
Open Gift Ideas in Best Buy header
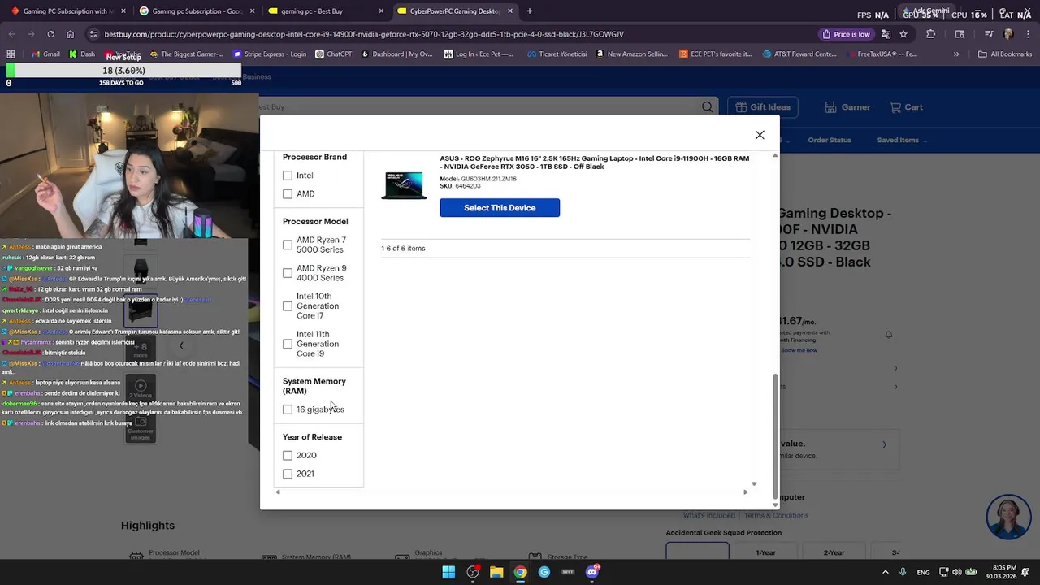pos(763,107)
